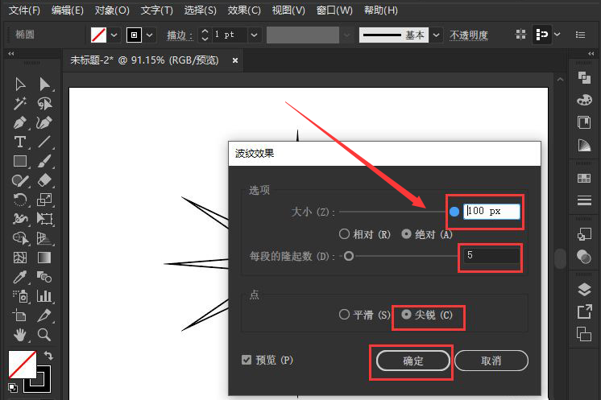Image resolution: width=601 pixels, height=400 pixels.
Task: Select the Symbol Sprayer tool
Action: tap(20, 296)
